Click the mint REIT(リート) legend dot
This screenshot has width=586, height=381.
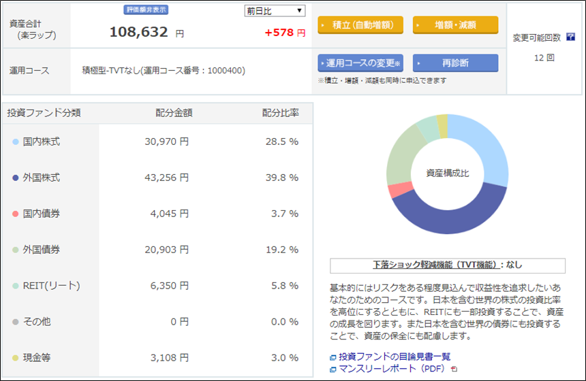(15, 286)
